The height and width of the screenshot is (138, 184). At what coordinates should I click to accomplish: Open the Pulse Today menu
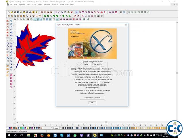tap(64, 5)
